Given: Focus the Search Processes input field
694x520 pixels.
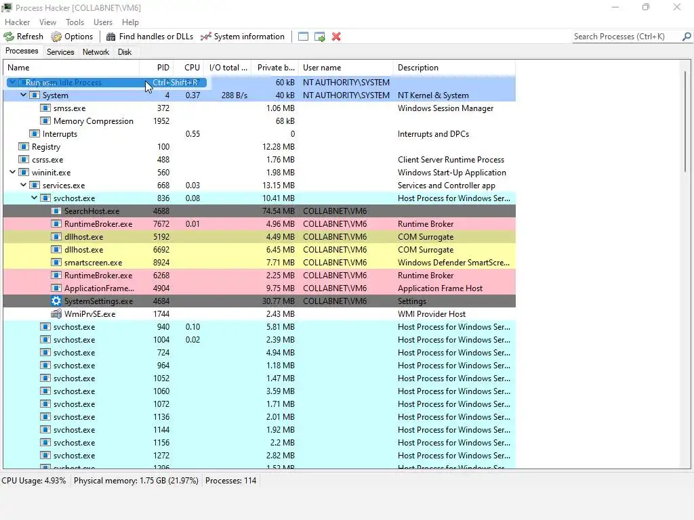Looking at the screenshot, I should pos(627,37).
